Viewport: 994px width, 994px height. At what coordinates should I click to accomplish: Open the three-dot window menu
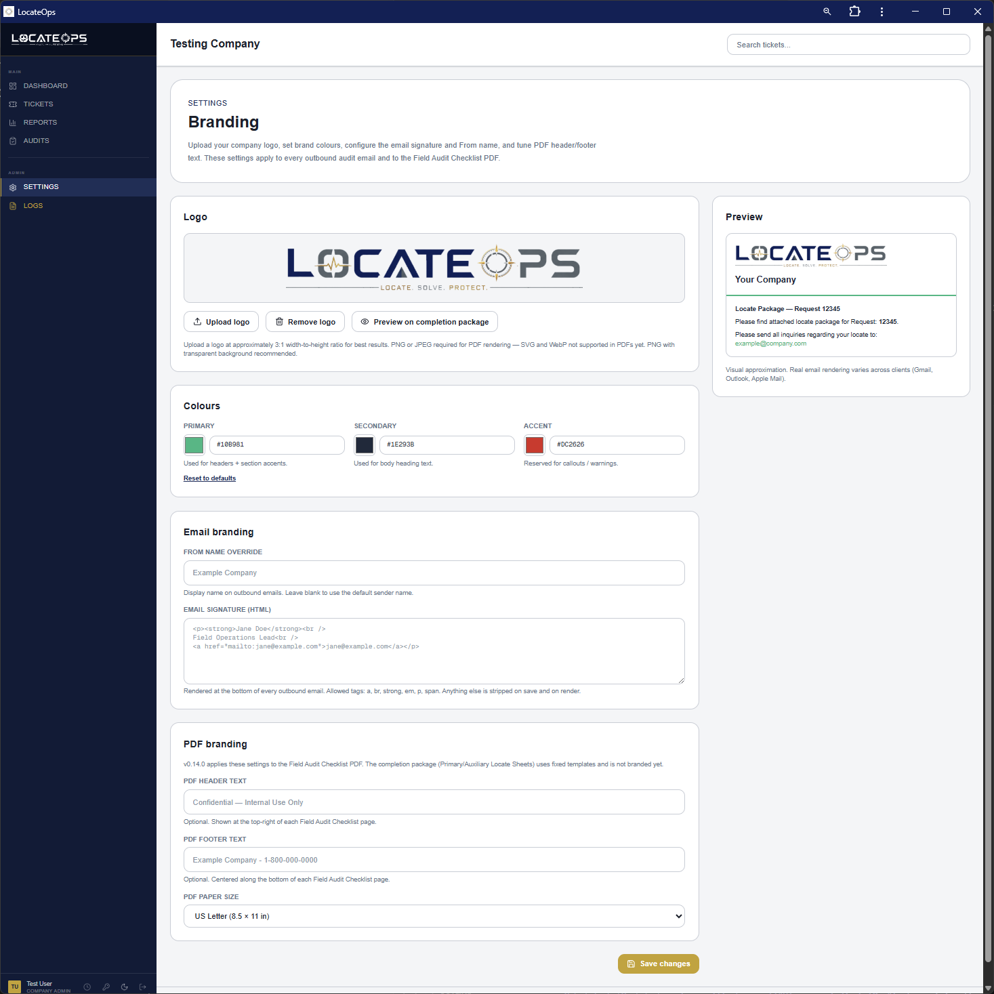(x=882, y=12)
